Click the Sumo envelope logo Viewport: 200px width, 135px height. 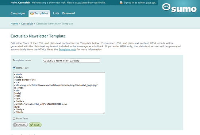(166, 7)
